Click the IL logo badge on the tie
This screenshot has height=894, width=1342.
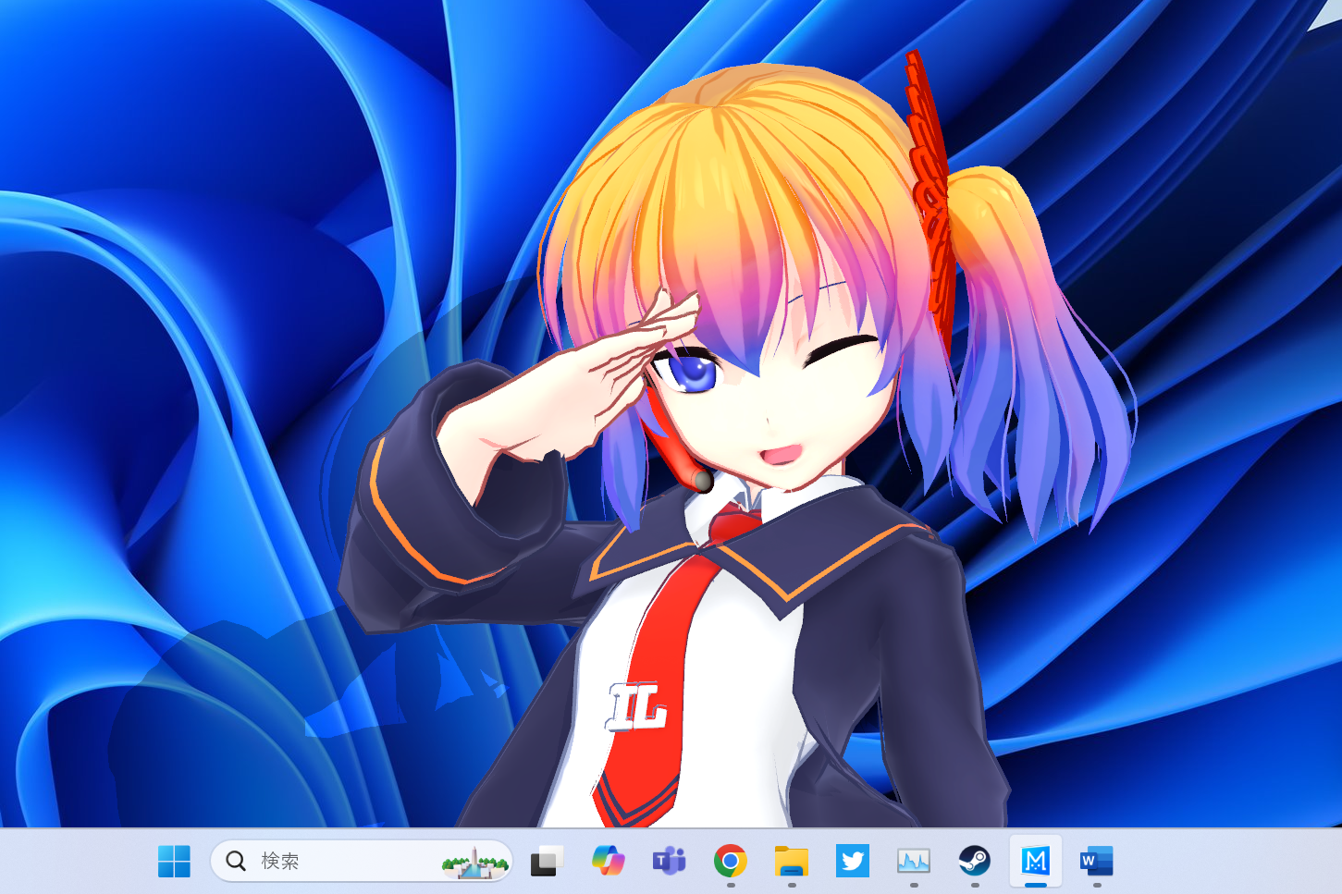tap(636, 706)
